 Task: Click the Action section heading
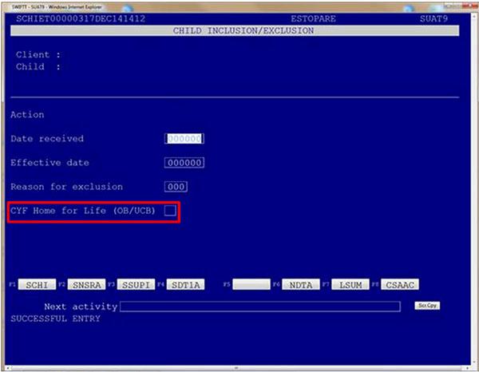click(27, 115)
